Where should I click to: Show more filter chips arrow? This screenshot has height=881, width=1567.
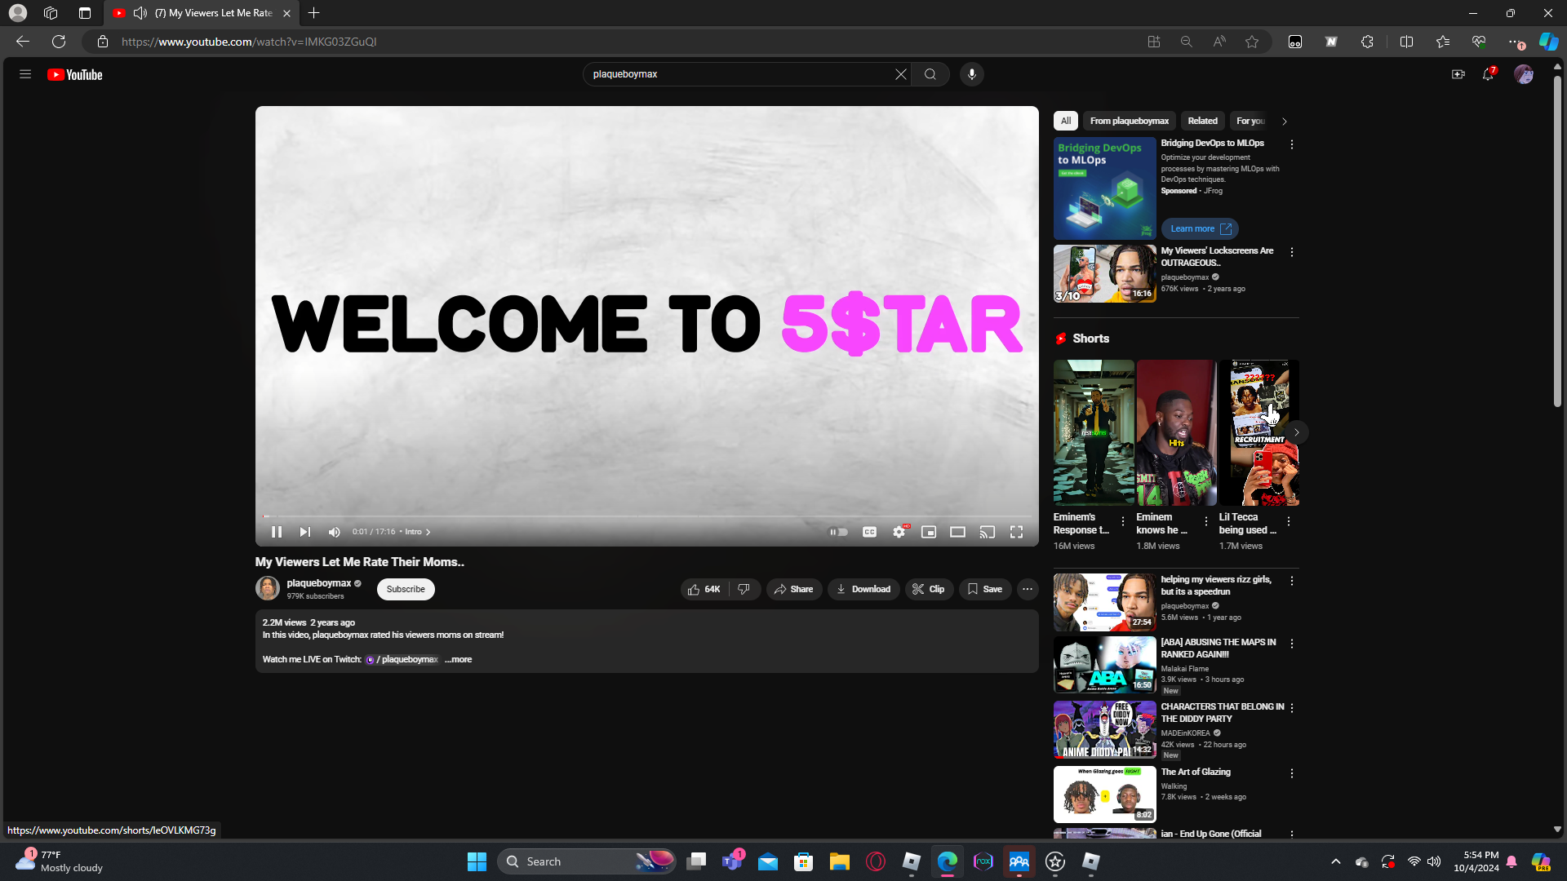tap(1285, 122)
